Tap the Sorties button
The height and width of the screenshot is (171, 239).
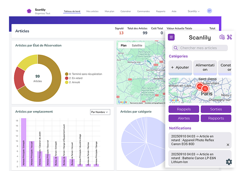point(216,109)
